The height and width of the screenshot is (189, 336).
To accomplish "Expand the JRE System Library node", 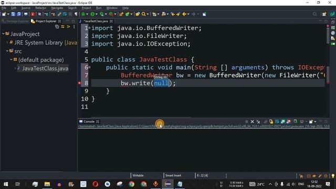I will [7, 43].
